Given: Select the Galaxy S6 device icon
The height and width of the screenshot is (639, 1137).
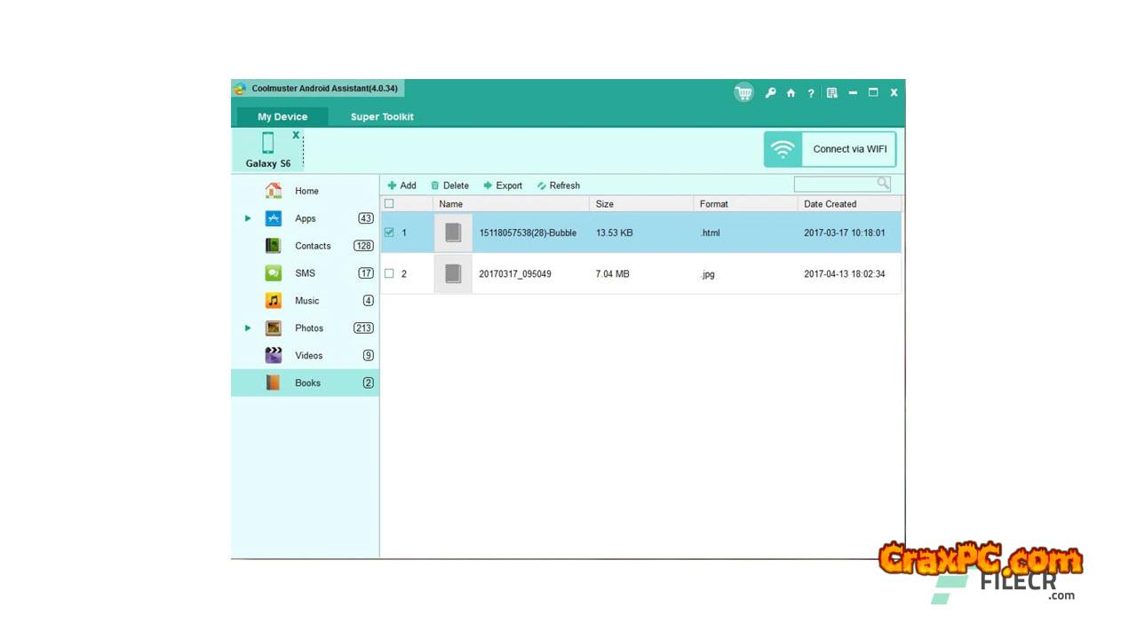Looking at the screenshot, I should [267, 144].
